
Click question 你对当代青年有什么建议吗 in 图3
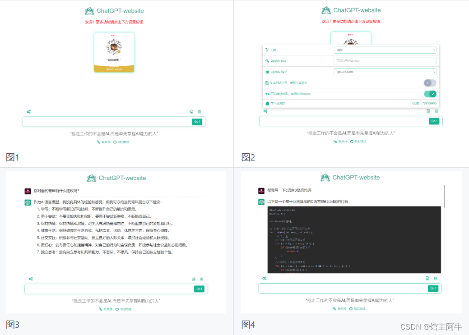pyautogui.click(x=56, y=191)
